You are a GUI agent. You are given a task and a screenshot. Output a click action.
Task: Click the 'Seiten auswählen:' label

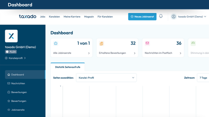click(x=63, y=78)
